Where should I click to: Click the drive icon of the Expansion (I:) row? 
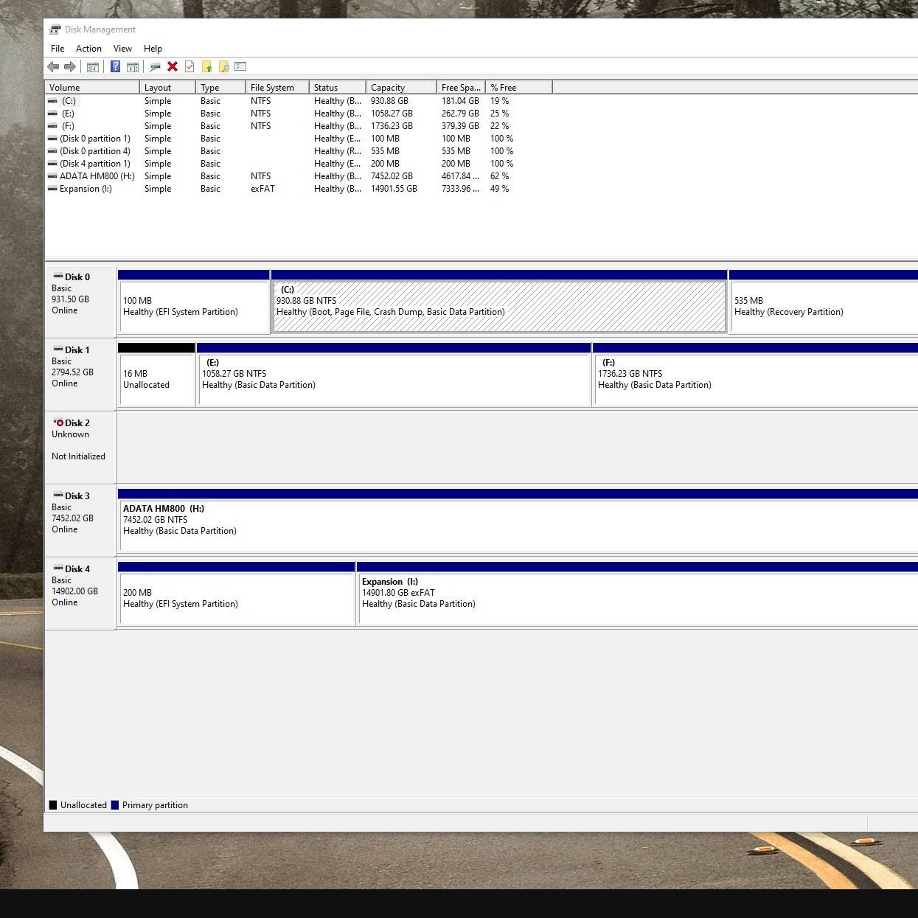52,189
